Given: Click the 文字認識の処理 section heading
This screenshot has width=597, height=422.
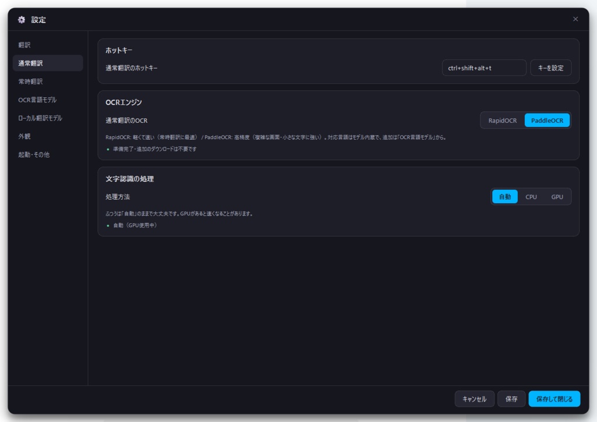Looking at the screenshot, I should pyautogui.click(x=129, y=179).
